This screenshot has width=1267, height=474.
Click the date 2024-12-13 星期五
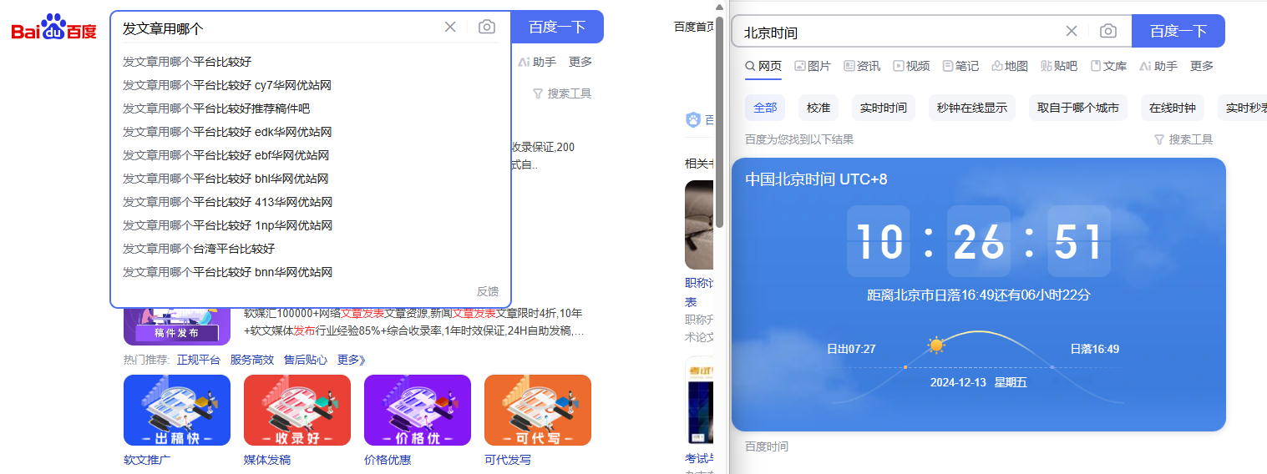[979, 382]
